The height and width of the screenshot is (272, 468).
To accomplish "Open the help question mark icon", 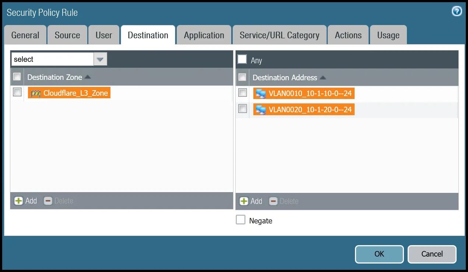I will tap(457, 11).
